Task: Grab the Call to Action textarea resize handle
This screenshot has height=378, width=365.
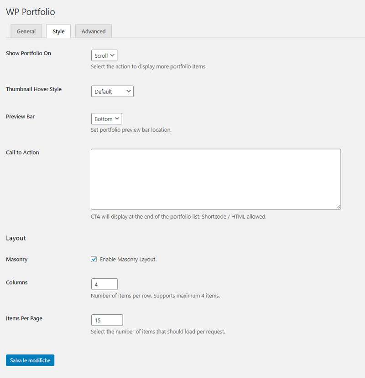Action: click(338, 207)
